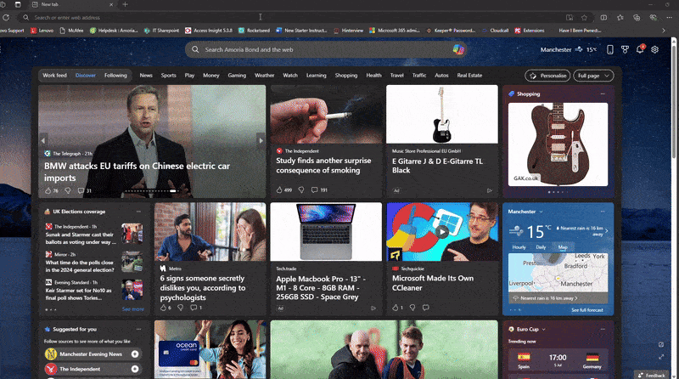The height and width of the screenshot is (379, 679).
Task: Switch weather card to Daily view
Action: pyautogui.click(x=541, y=247)
